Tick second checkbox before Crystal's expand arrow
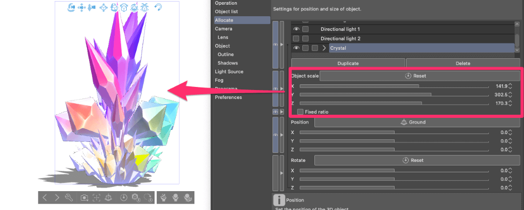This screenshot has width=524, height=210. coord(315,48)
